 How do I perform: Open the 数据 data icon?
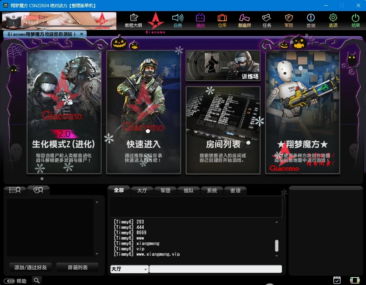[311, 20]
